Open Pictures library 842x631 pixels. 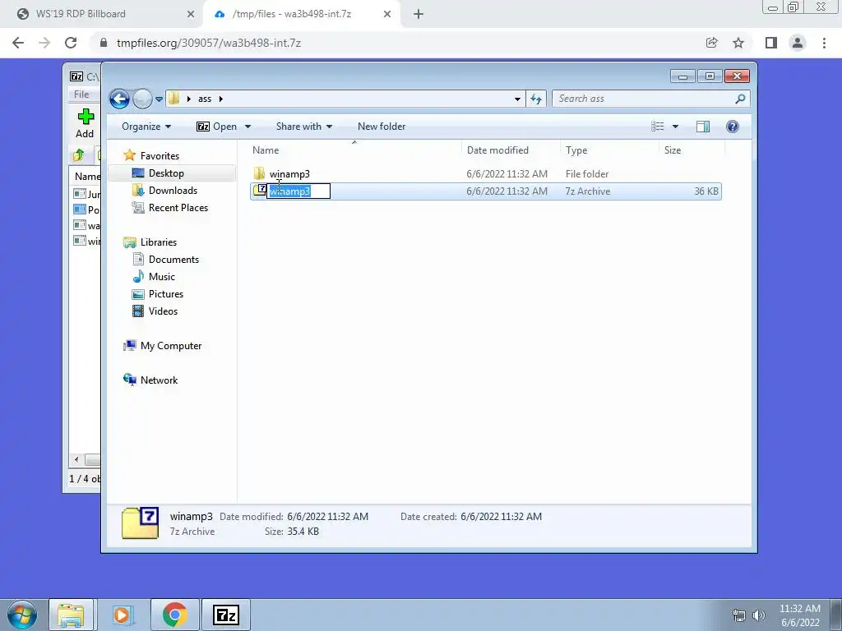point(166,294)
